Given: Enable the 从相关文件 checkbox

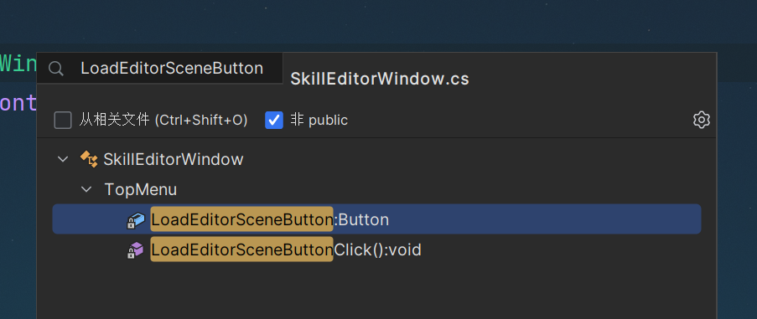Looking at the screenshot, I should tap(63, 120).
